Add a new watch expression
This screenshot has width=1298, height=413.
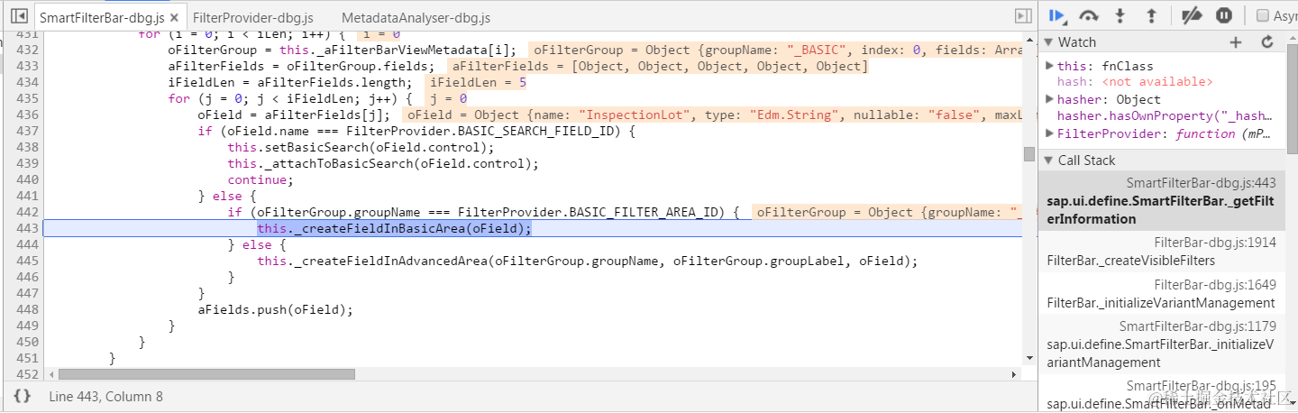(x=1236, y=42)
